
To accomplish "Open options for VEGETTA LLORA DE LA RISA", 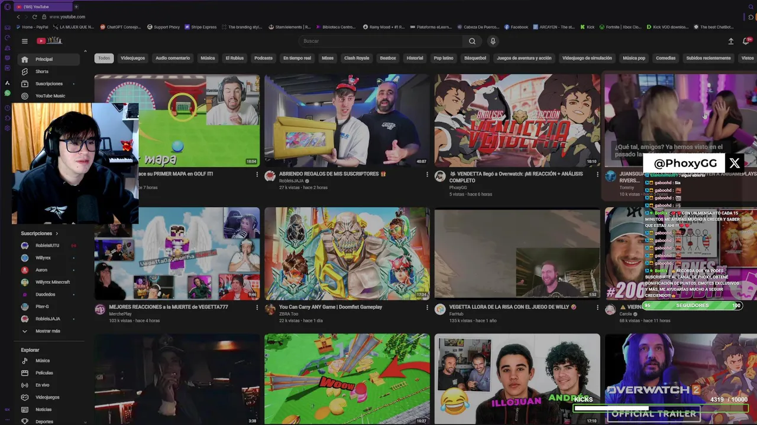I will (x=597, y=308).
